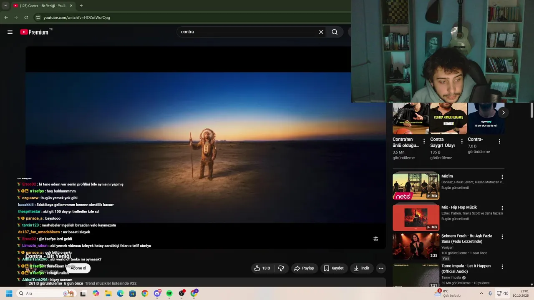The width and height of the screenshot is (534, 300).
Task: Open the tab search dropdown arrow
Action: (5, 6)
